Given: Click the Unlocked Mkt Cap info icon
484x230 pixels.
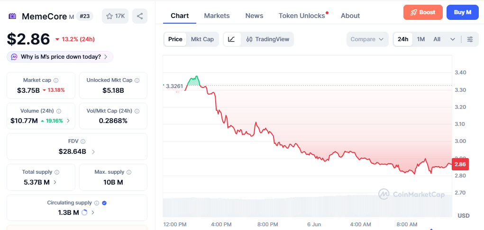Looking at the screenshot, I should coord(137,80).
